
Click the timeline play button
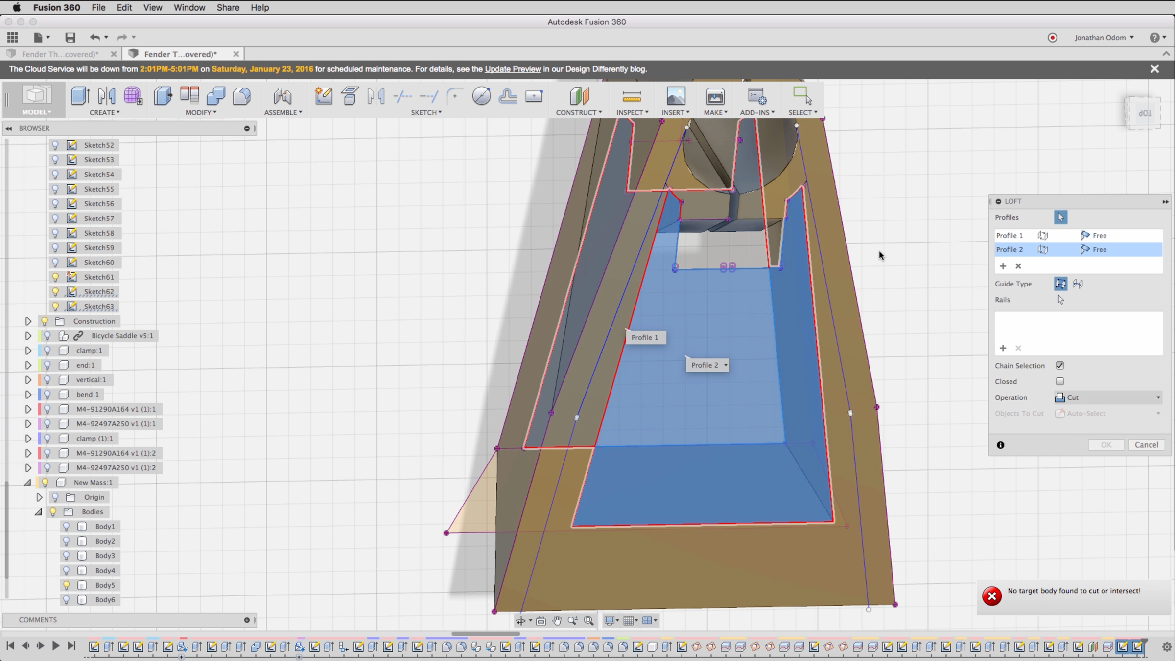click(x=55, y=646)
